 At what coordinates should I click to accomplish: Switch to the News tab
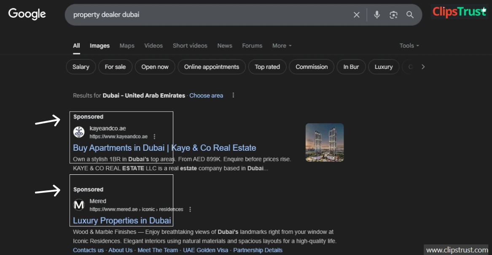click(225, 46)
